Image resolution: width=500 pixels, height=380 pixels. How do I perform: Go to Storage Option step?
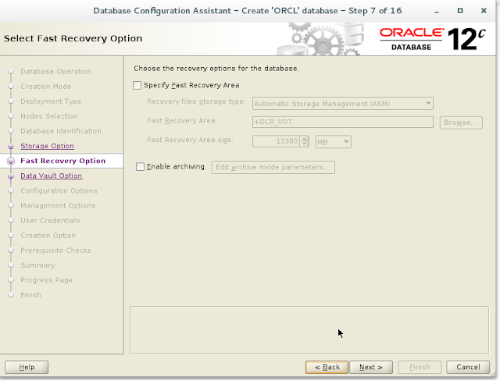click(47, 146)
